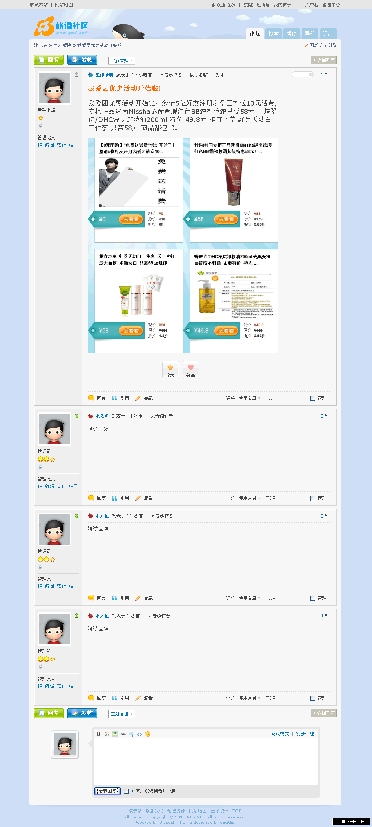Viewport: 372px width, 827px height.
Task: Check the 管理 checkbox on post 1
Action: pyautogui.click(x=312, y=398)
